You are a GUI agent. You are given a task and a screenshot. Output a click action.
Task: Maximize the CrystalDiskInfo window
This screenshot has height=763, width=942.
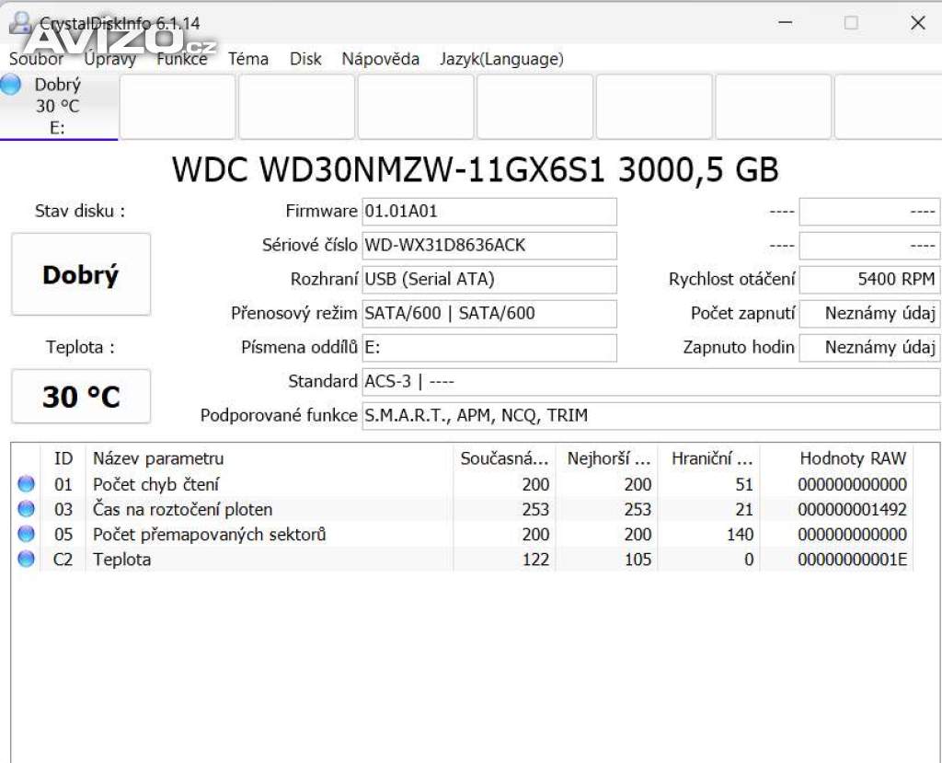click(x=851, y=23)
